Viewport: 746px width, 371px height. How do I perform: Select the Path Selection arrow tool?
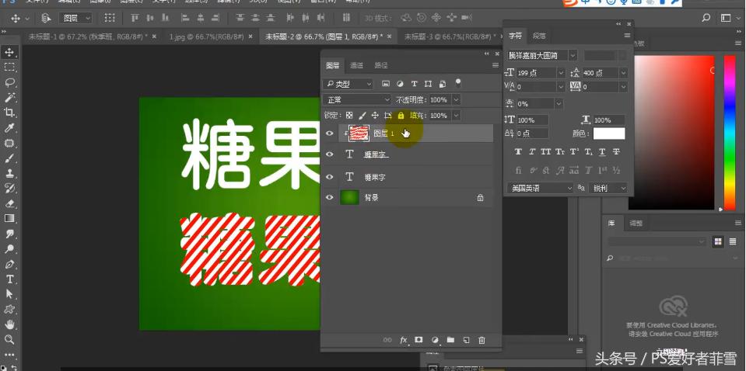[x=9, y=294]
